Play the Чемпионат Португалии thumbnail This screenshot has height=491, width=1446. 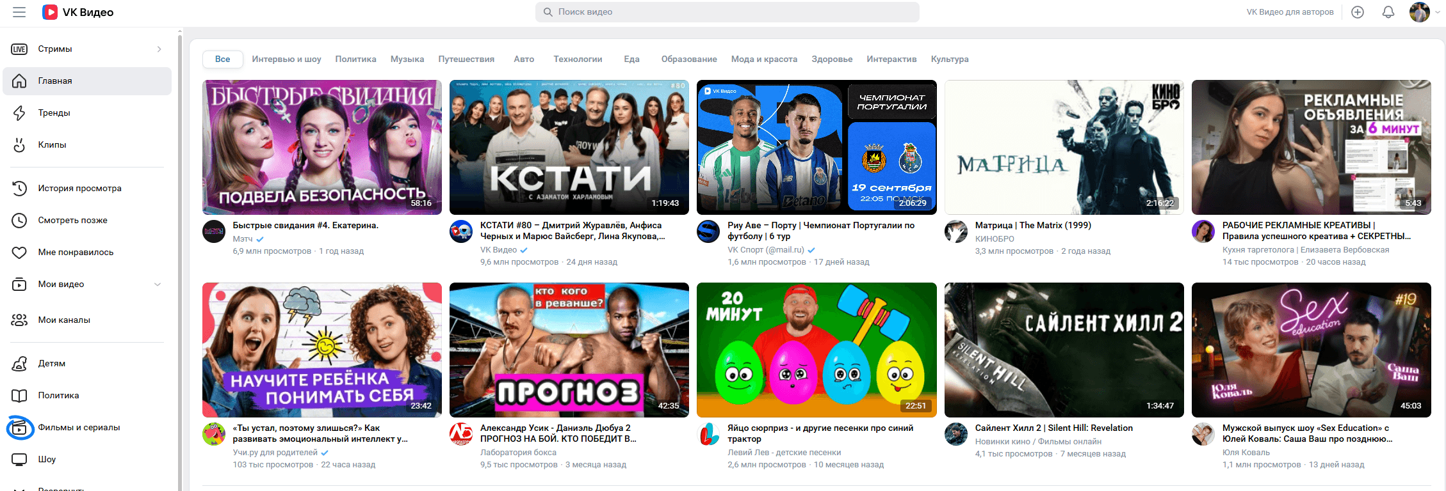[x=816, y=147]
